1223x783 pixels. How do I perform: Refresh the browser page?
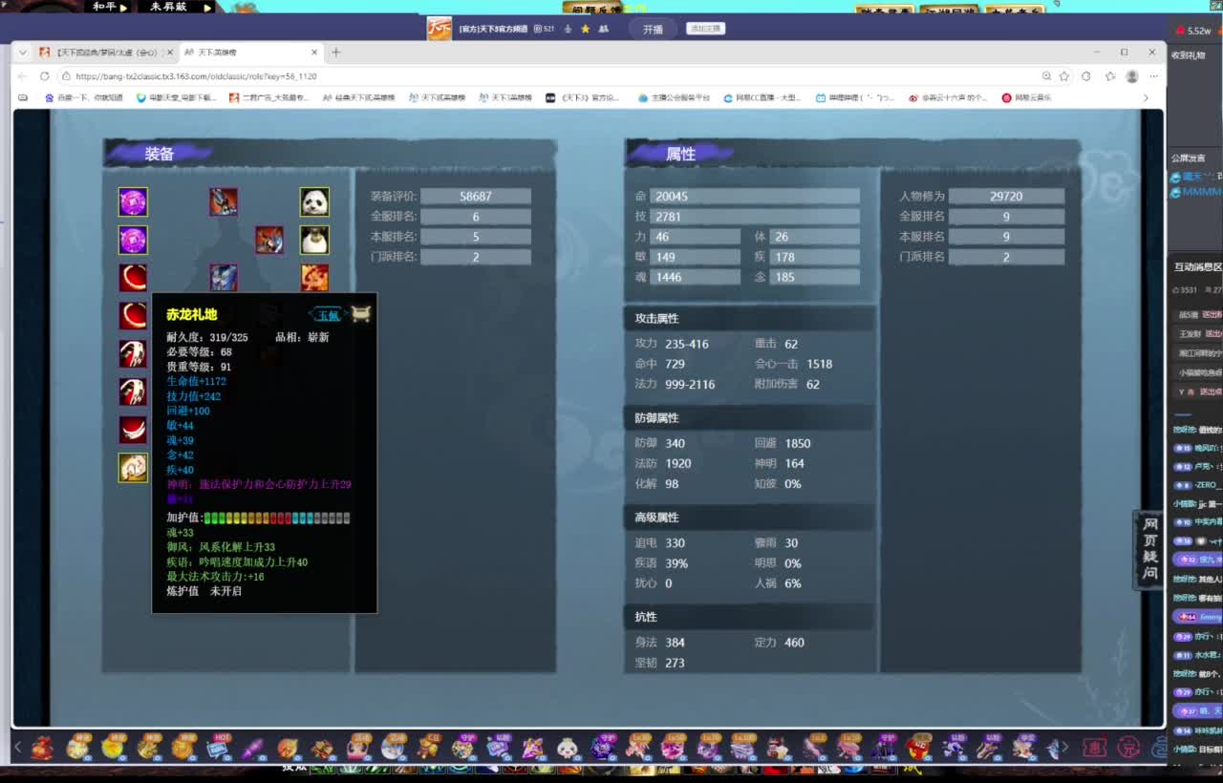pos(44,76)
